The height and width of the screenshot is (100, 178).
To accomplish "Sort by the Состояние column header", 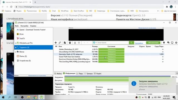I will (111, 46).
